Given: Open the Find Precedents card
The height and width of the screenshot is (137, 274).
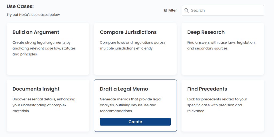Looking at the screenshot, I should (223, 105).
